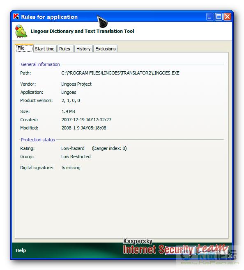The height and width of the screenshot is (270, 244).
Task: Click the Kaspersky K title bar icon
Action: [x=16, y=16]
